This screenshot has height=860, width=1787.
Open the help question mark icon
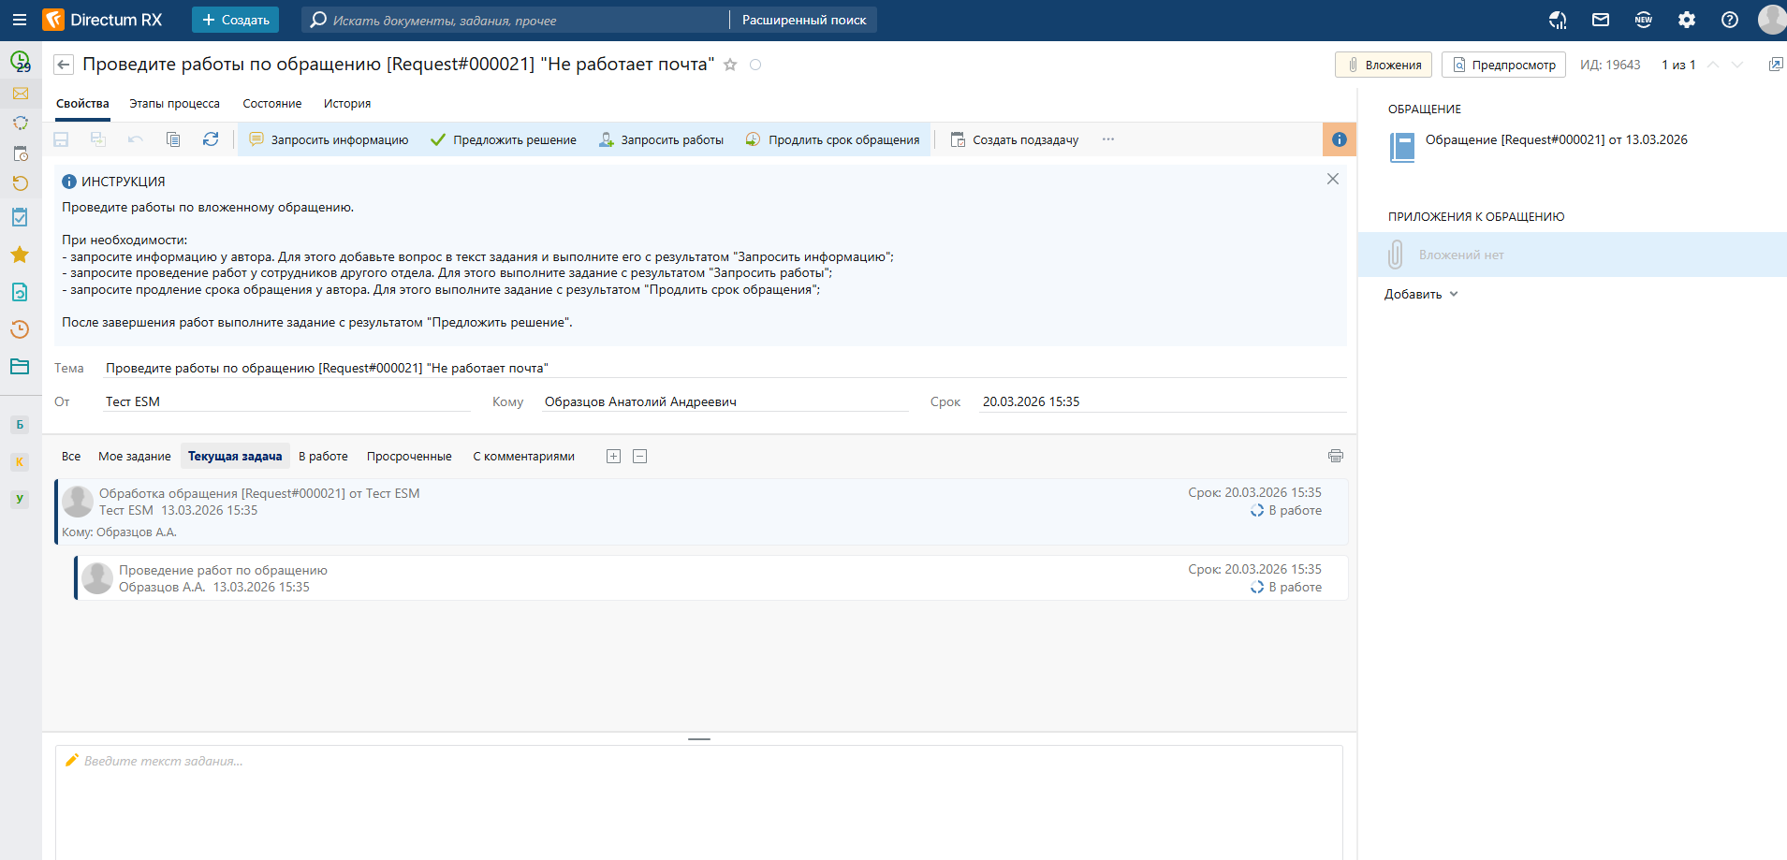(1730, 20)
